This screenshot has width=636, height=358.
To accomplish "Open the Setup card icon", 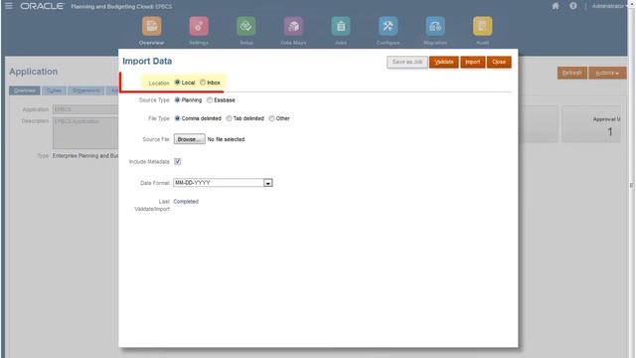I will point(246,26).
